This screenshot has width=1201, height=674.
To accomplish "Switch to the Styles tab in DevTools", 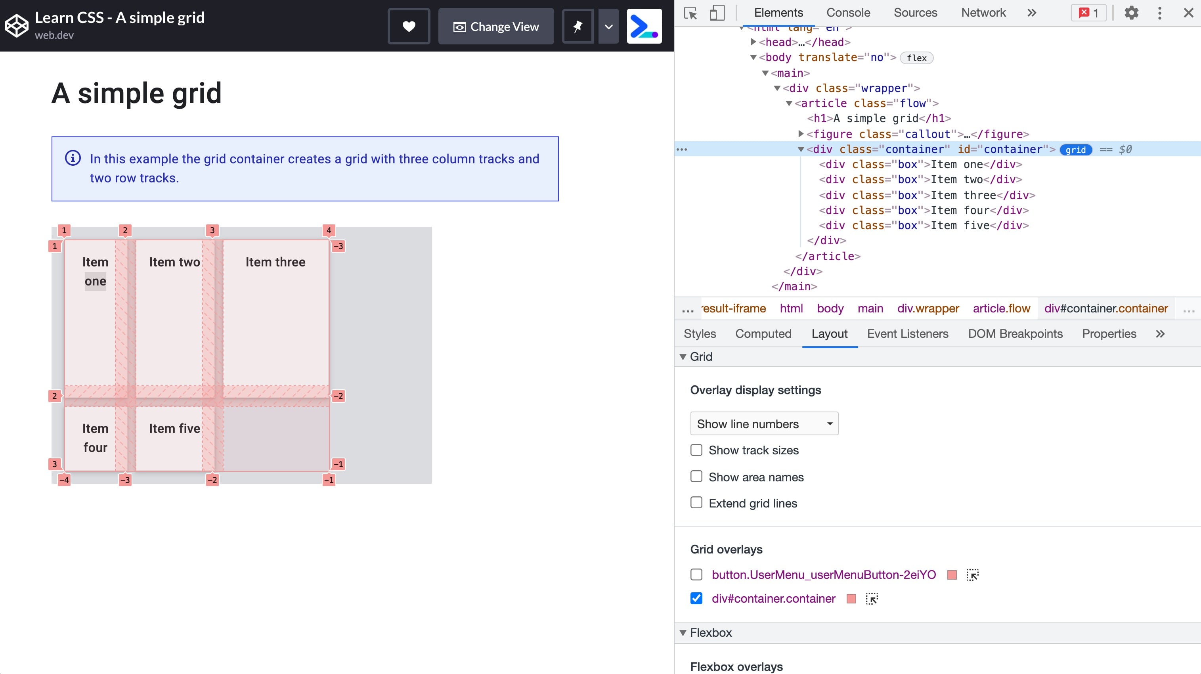I will [700, 333].
